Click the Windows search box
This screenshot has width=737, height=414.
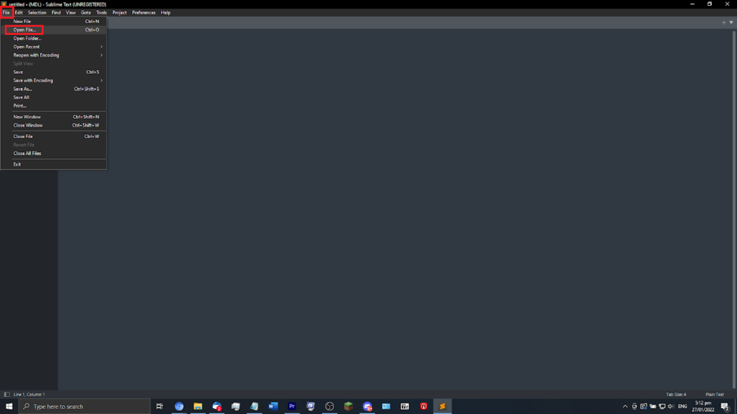pyautogui.click(x=86, y=406)
